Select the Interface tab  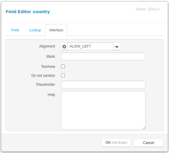(x=56, y=30)
